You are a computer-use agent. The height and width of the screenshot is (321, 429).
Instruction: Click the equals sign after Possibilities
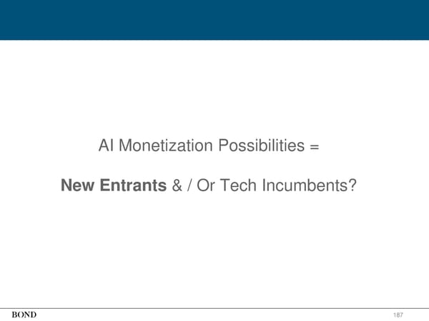[313, 147]
